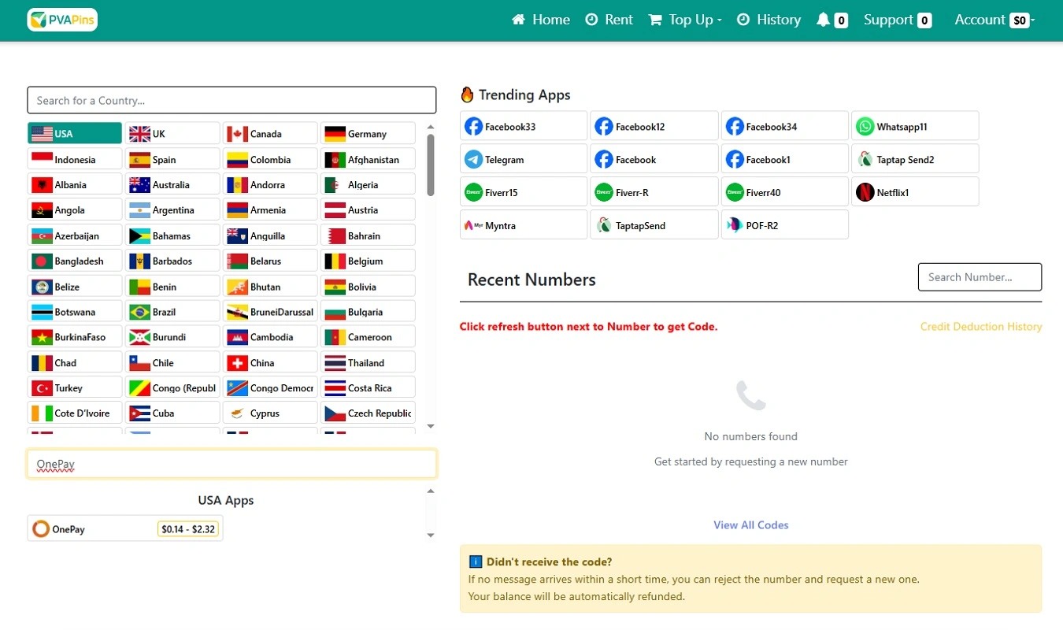Click the app search field containing OnePay
Image resolution: width=1063 pixels, height=630 pixels.
tap(231, 464)
